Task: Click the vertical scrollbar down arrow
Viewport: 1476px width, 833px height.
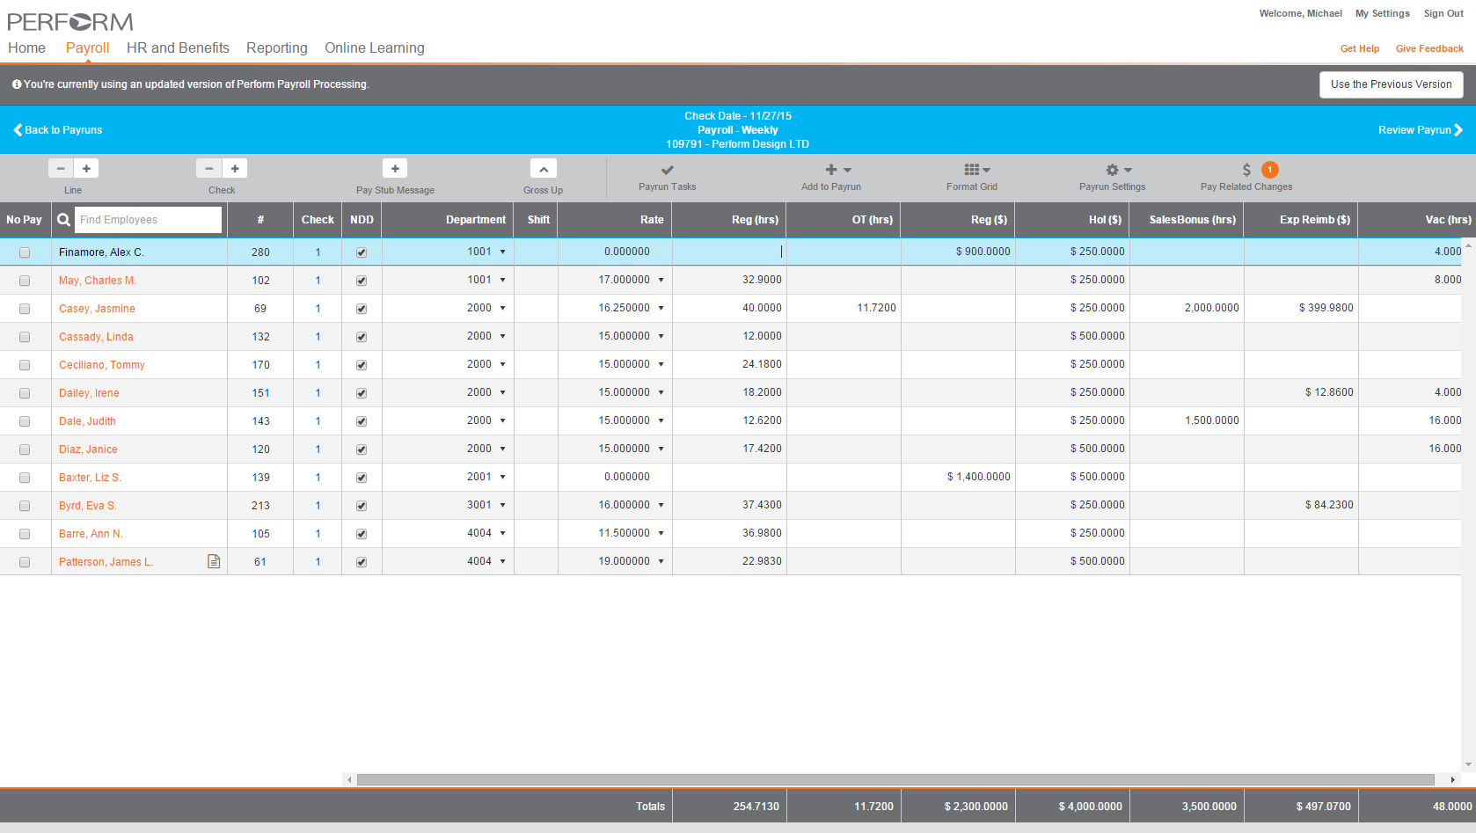Action: [x=1468, y=764]
